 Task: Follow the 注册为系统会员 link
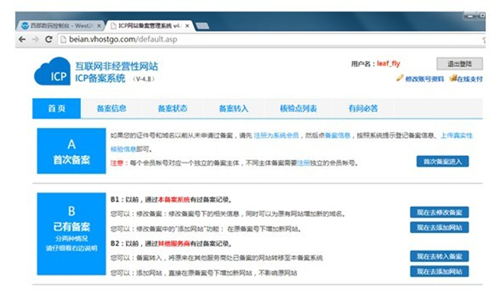pyautogui.click(x=276, y=136)
